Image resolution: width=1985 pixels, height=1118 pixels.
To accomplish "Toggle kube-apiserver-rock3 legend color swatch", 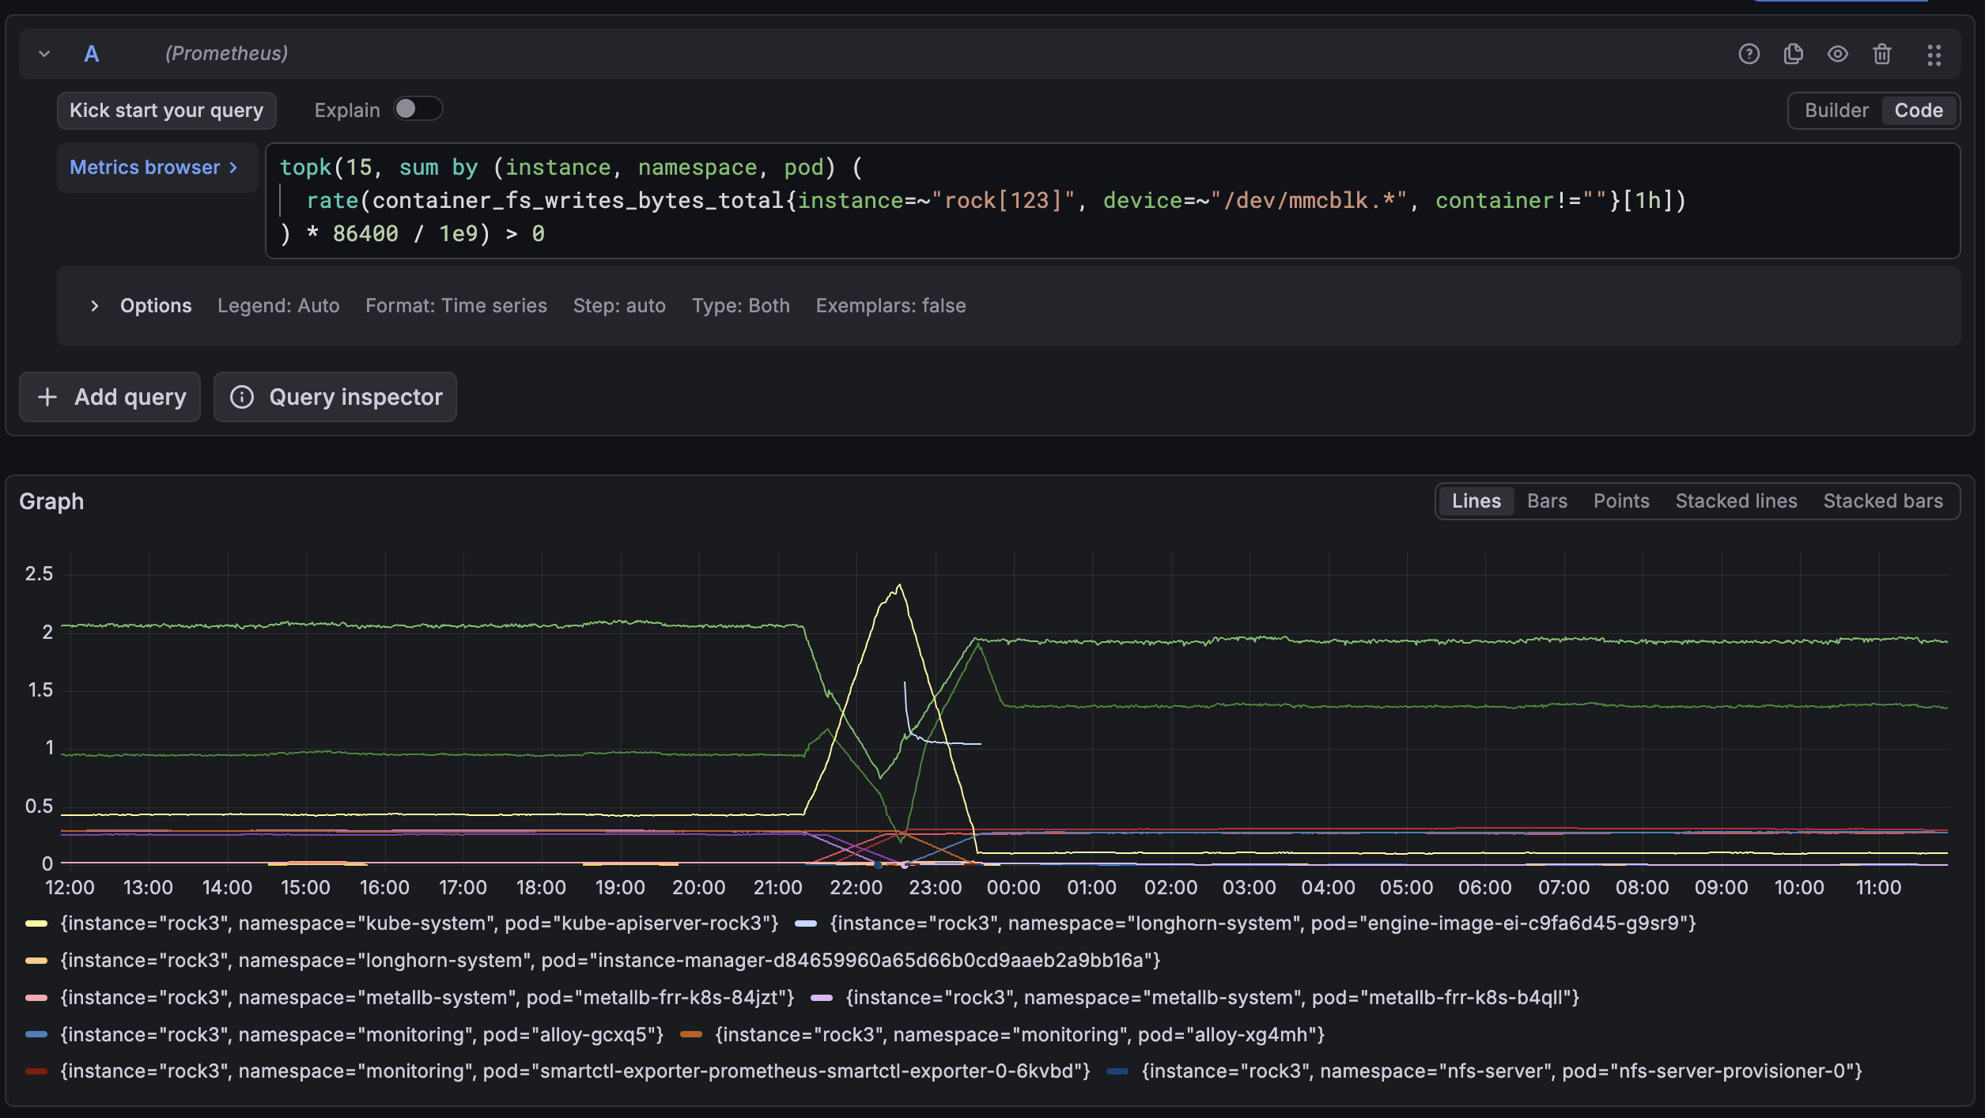I will 36,923.
